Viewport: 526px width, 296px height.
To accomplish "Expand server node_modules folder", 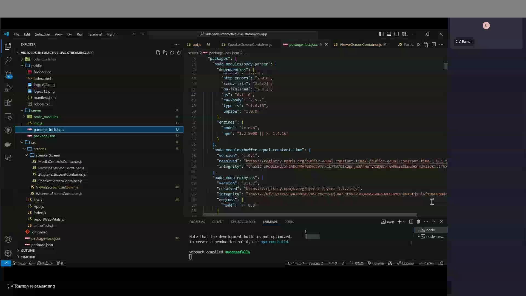I will (24, 117).
